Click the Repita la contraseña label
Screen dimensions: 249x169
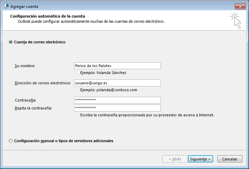pyautogui.click(x=33, y=108)
